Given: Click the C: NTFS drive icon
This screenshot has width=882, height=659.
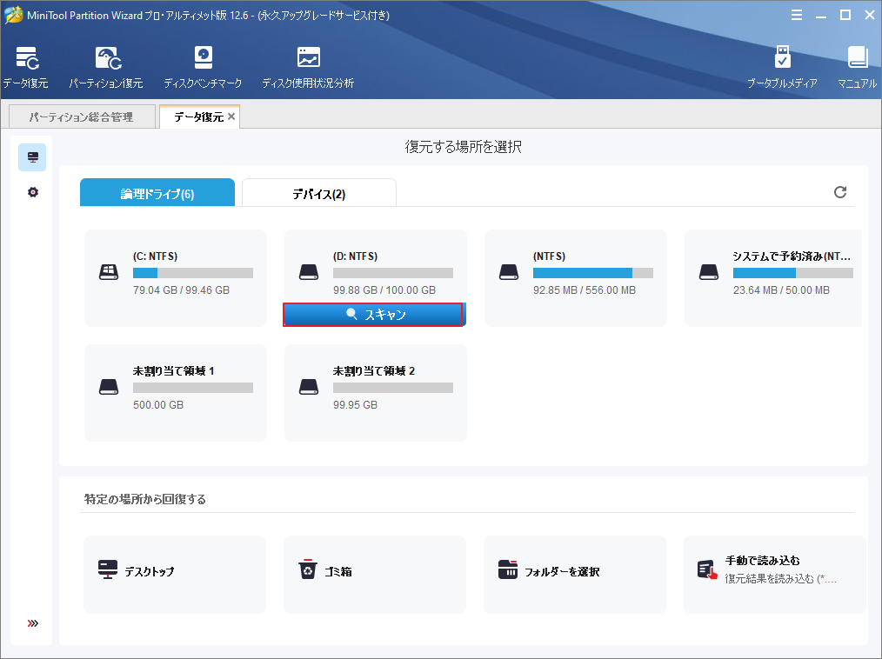Looking at the screenshot, I should pos(109,273).
